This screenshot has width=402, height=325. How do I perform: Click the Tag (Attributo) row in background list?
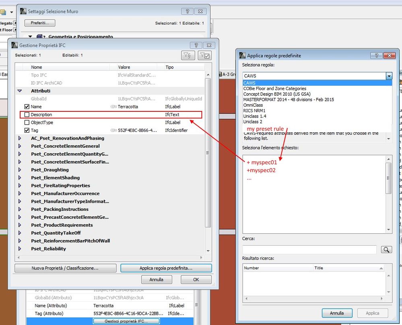click(110, 313)
